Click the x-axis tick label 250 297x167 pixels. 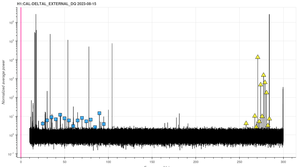pos(240,162)
